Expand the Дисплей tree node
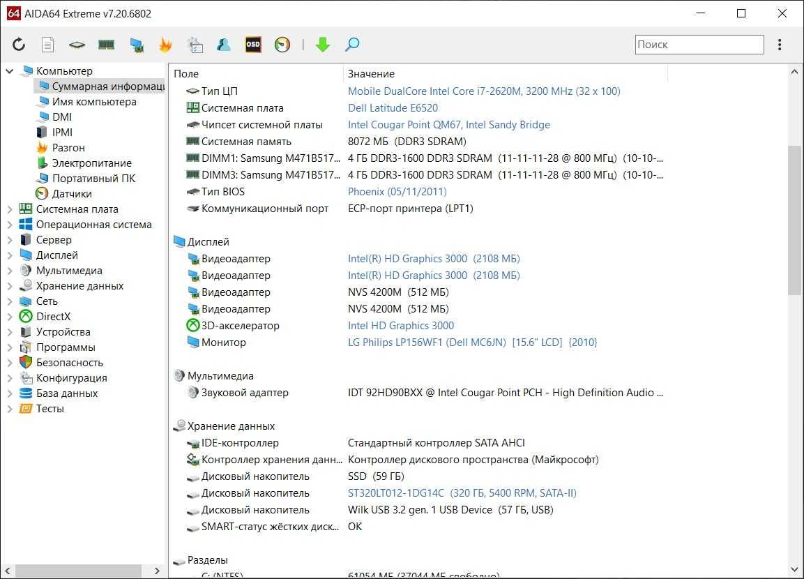This screenshot has width=804, height=579. (9, 255)
